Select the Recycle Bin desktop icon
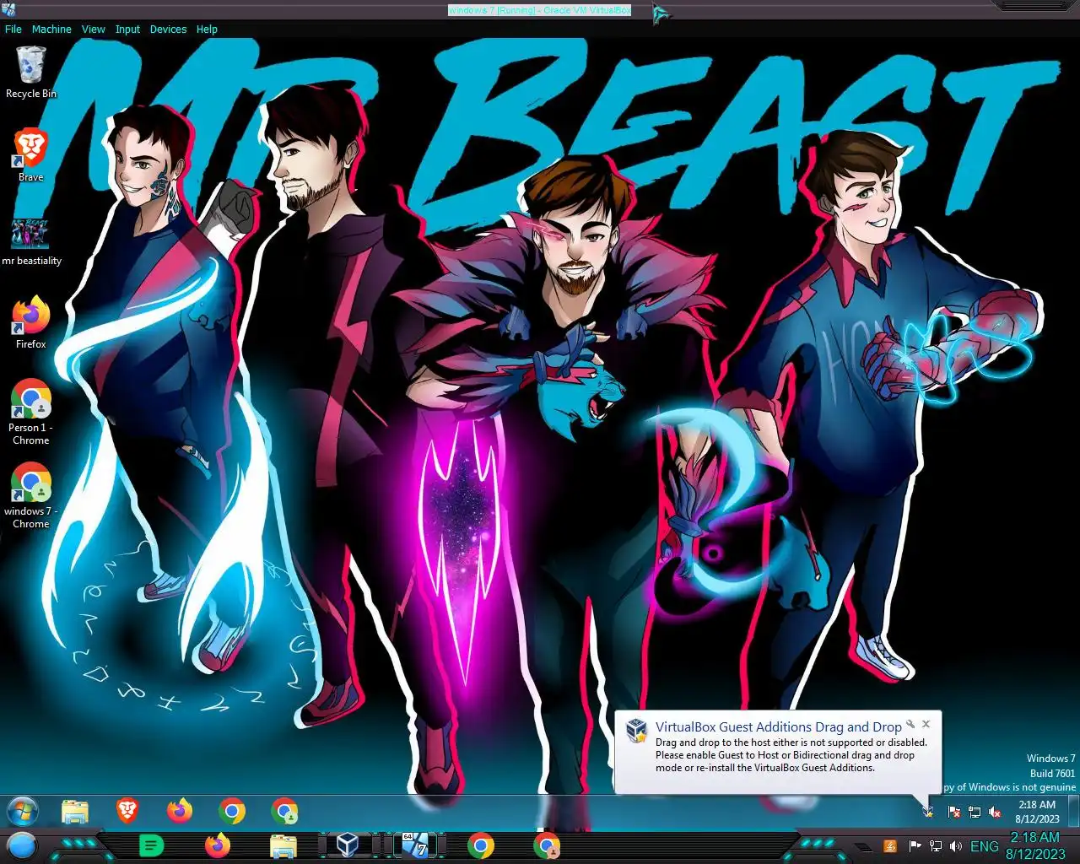 pos(31,73)
